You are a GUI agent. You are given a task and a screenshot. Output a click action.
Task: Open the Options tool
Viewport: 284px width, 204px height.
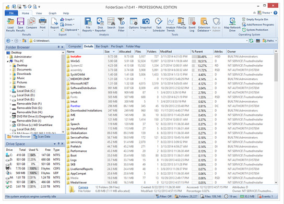(x=134, y=23)
